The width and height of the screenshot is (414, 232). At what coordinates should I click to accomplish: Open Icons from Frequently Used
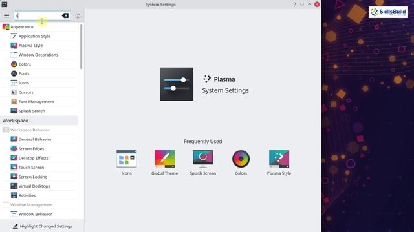click(127, 162)
